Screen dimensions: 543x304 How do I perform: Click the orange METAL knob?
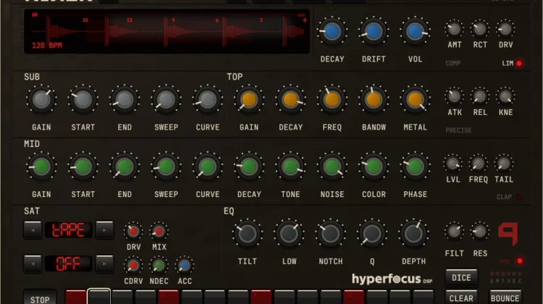click(x=415, y=99)
